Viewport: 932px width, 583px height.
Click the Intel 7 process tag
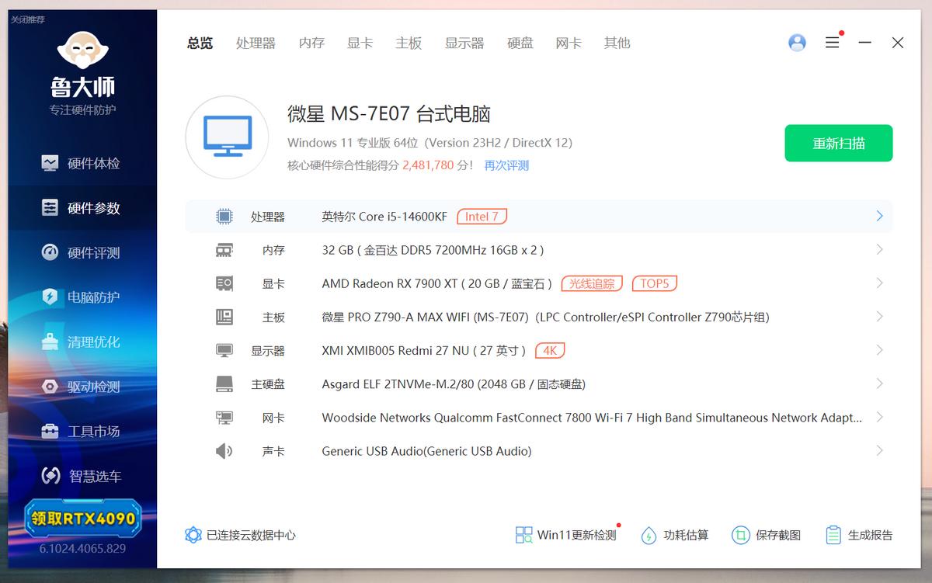482,217
